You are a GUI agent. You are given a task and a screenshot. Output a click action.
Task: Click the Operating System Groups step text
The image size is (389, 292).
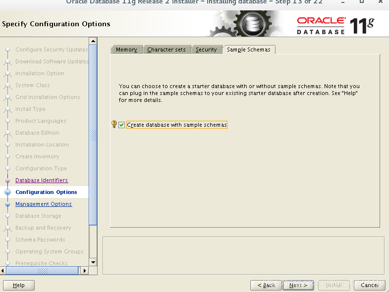[x=50, y=251]
